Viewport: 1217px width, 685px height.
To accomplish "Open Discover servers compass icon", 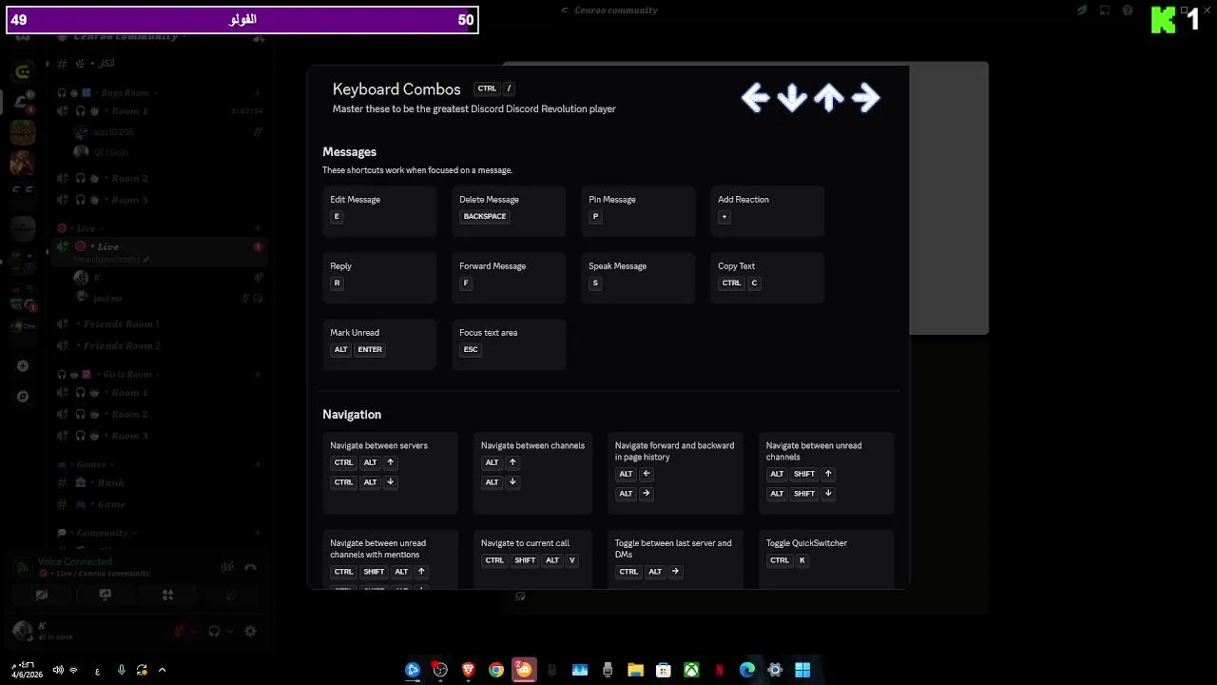I will 23,397.
